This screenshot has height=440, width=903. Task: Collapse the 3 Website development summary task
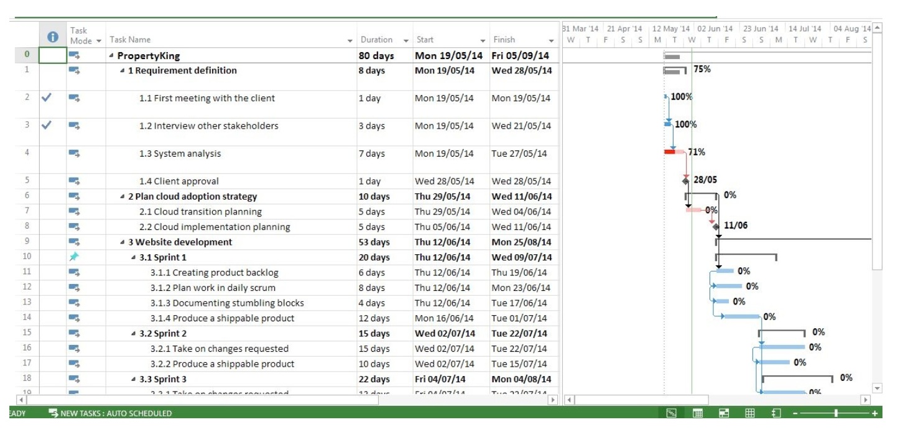[x=123, y=242]
